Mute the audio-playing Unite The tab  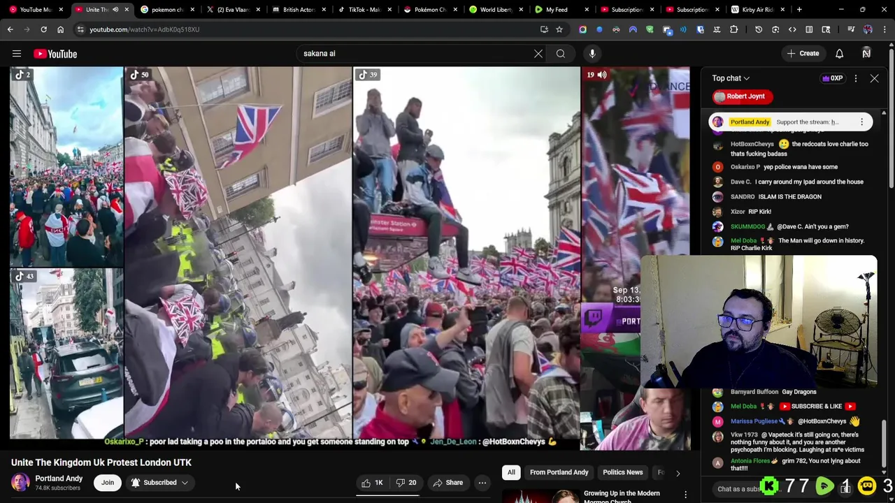(115, 10)
